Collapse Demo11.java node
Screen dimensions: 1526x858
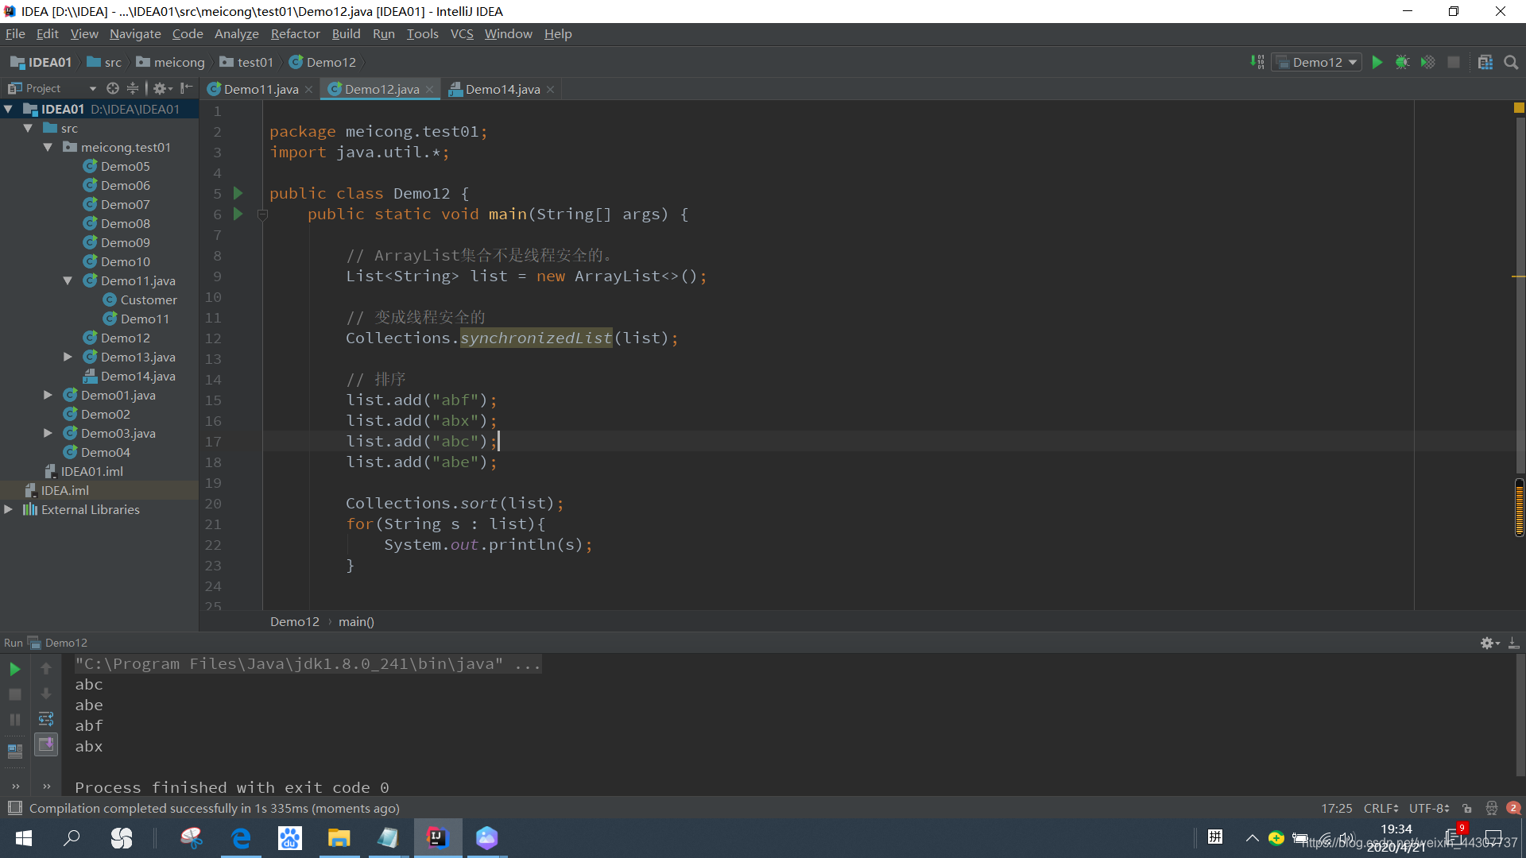(68, 280)
